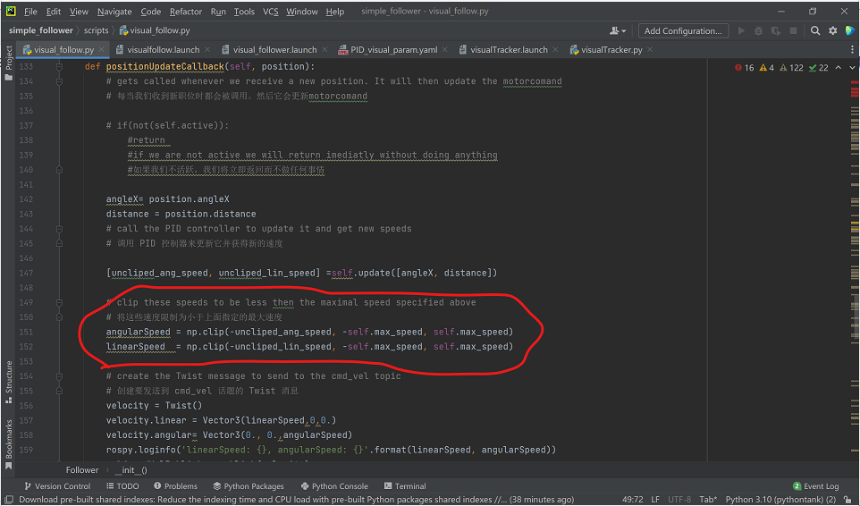860x506 pixels.
Task: Open the Terminal tool window
Action: tap(405, 486)
